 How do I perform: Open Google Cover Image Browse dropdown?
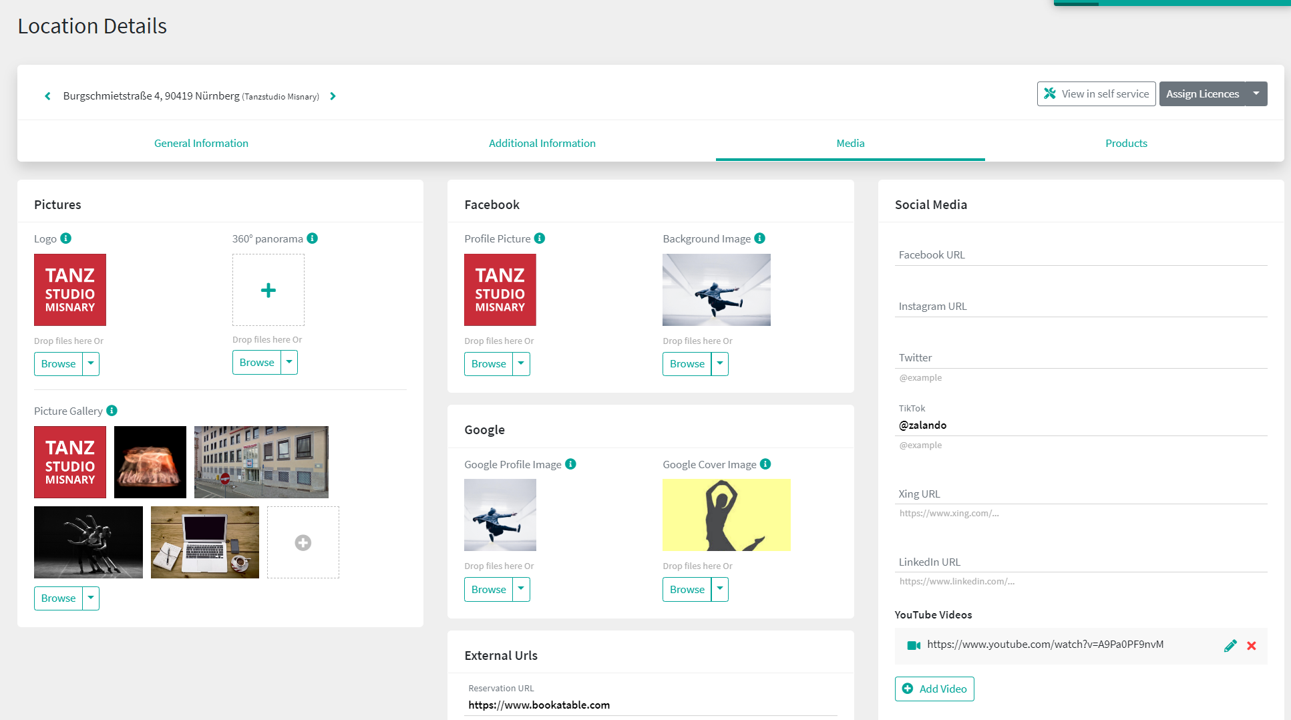pyautogui.click(x=720, y=590)
